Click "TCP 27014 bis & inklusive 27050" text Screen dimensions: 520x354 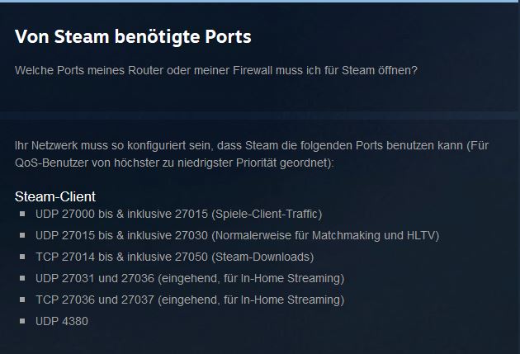click(x=121, y=257)
